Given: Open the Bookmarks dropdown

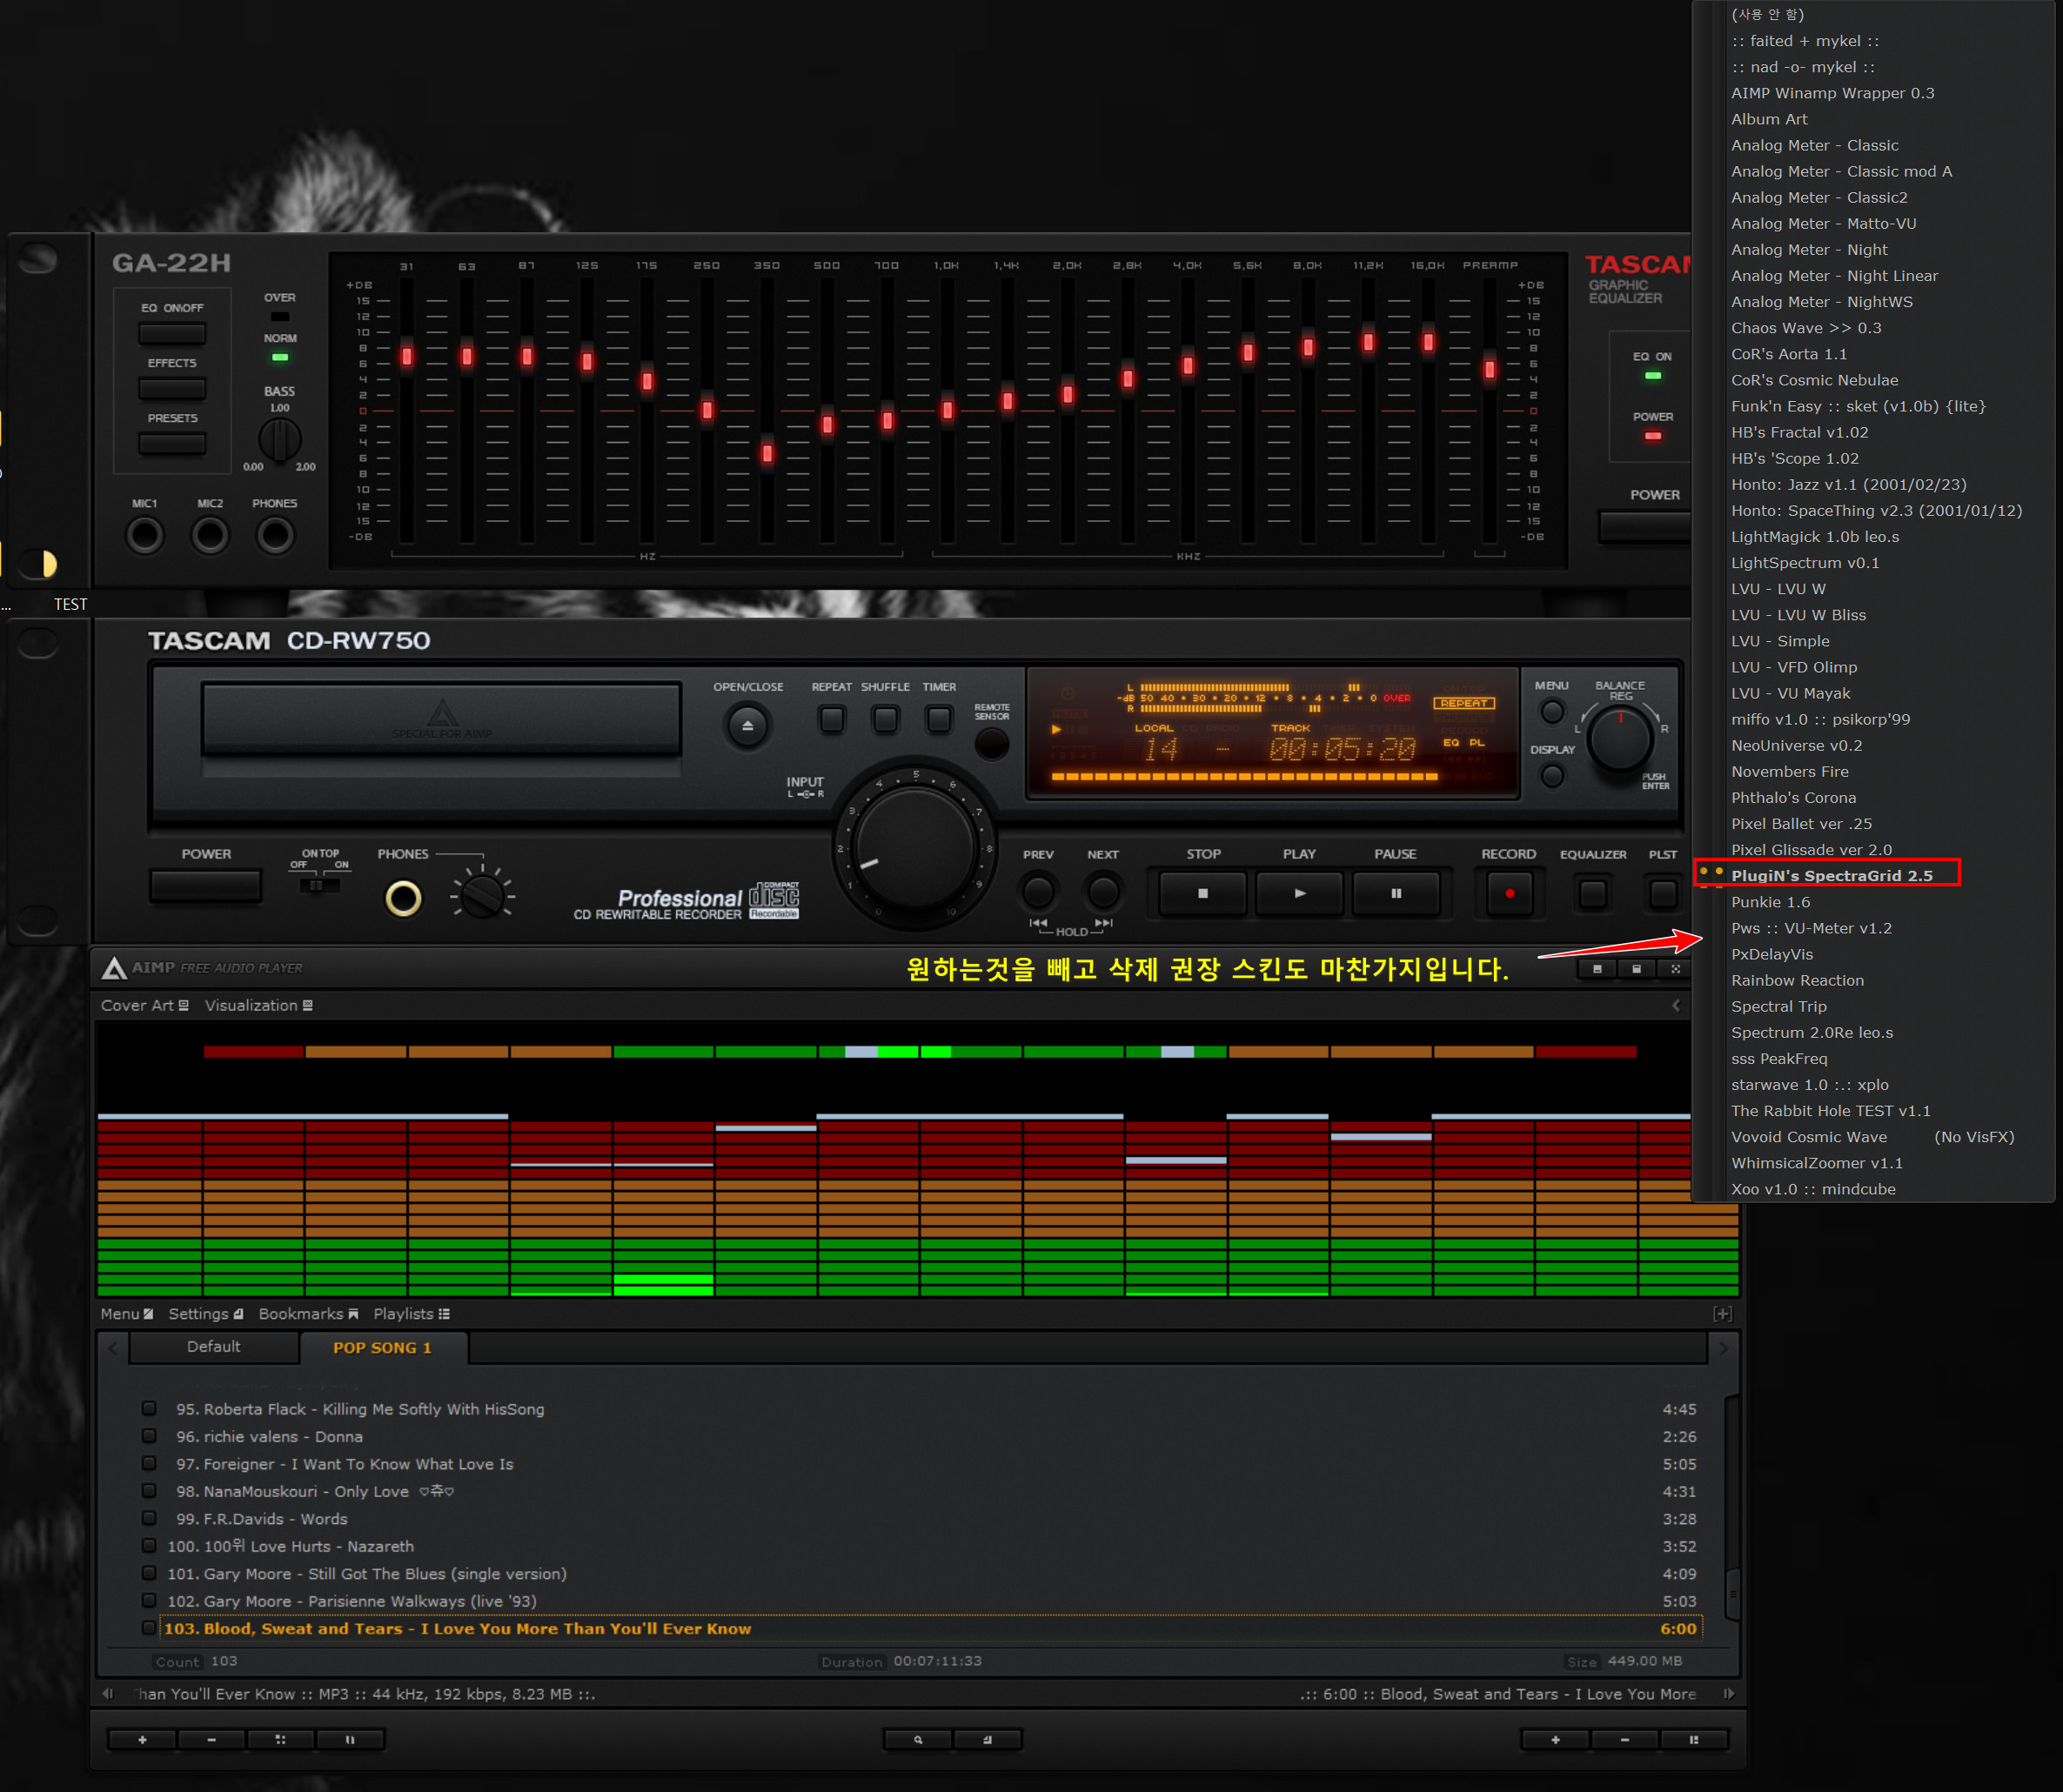Looking at the screenshot, I should [308, 1314].
